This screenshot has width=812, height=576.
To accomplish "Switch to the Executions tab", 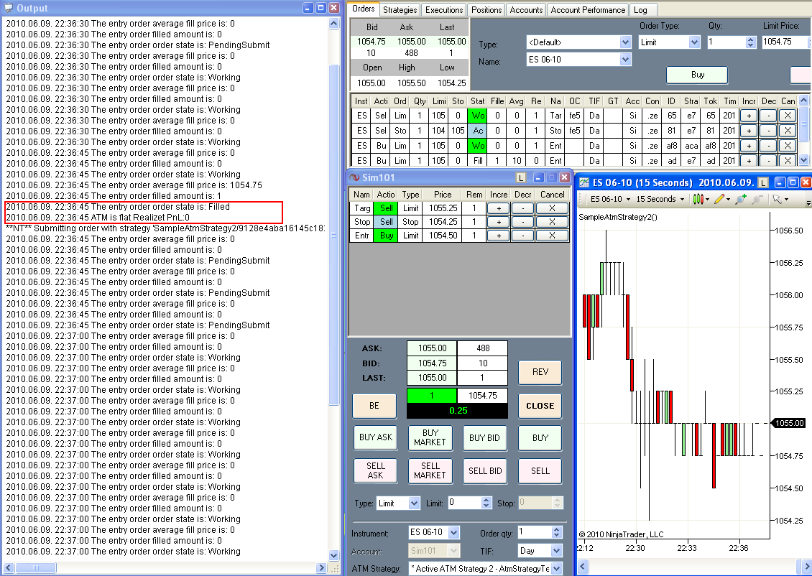I will point(444,10).
